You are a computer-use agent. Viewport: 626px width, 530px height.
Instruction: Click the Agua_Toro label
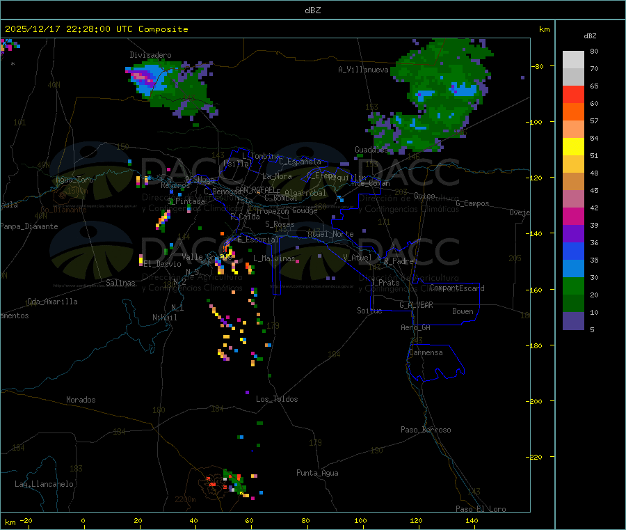74,180
